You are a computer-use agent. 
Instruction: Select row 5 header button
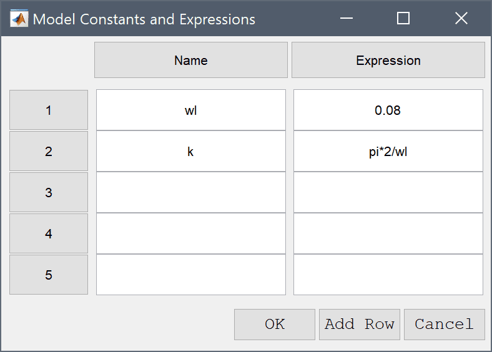tap(49, 275)
